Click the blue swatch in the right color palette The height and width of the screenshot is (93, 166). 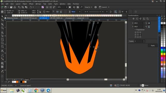pos(162,48)
